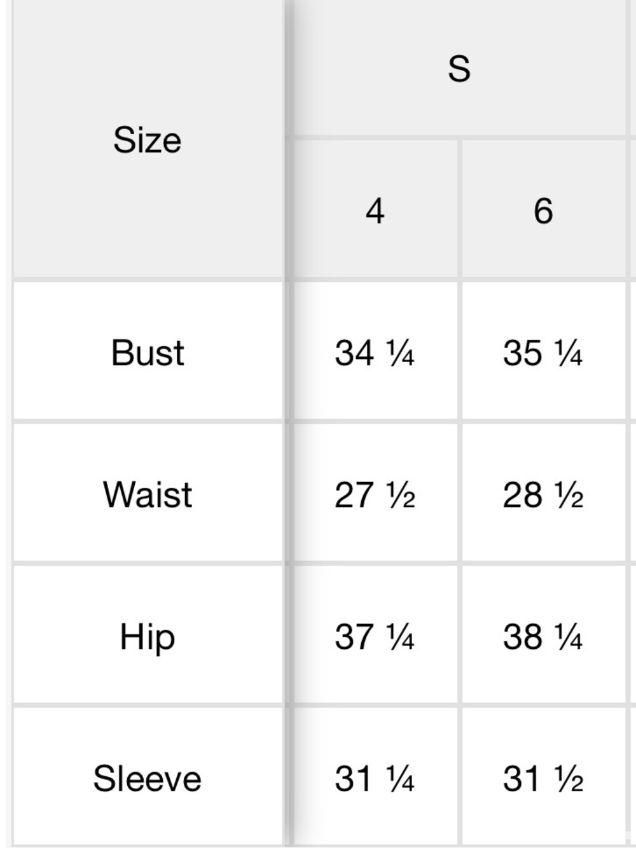This screenshot has width=636, height=848.
Task: Select the S size column header
Action: pos(459,67)
